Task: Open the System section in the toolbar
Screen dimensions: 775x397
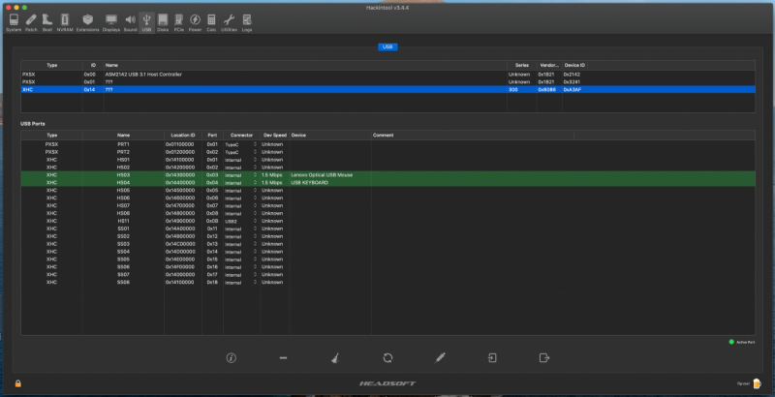Action: point(13,22)
